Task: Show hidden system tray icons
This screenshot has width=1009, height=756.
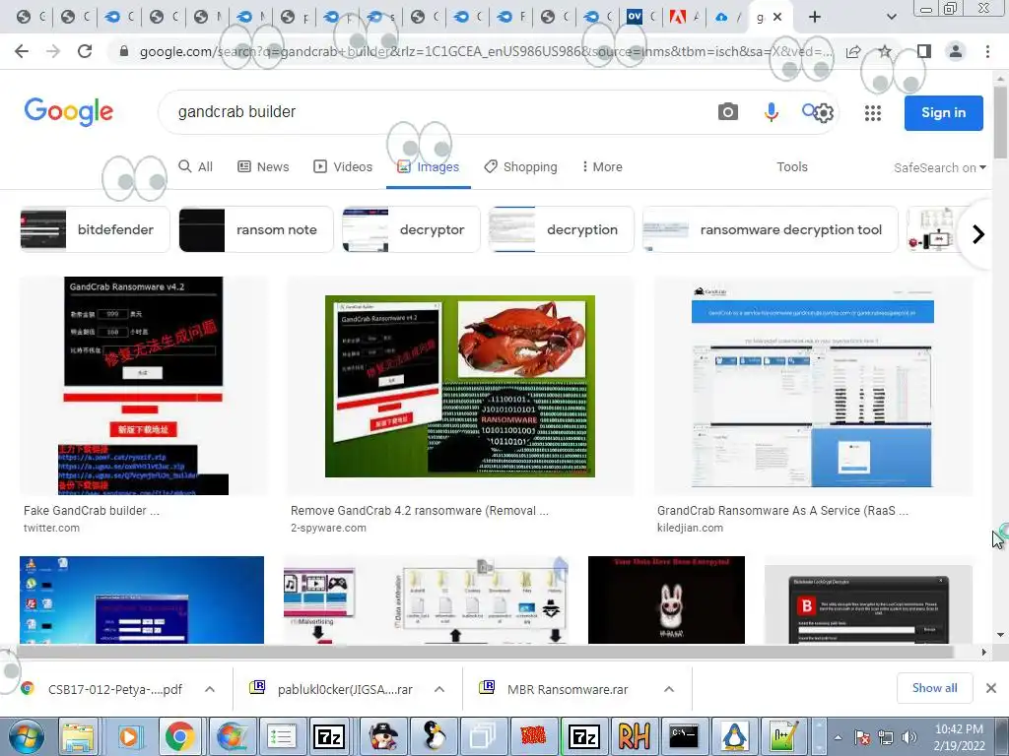Action: [838, 737]
